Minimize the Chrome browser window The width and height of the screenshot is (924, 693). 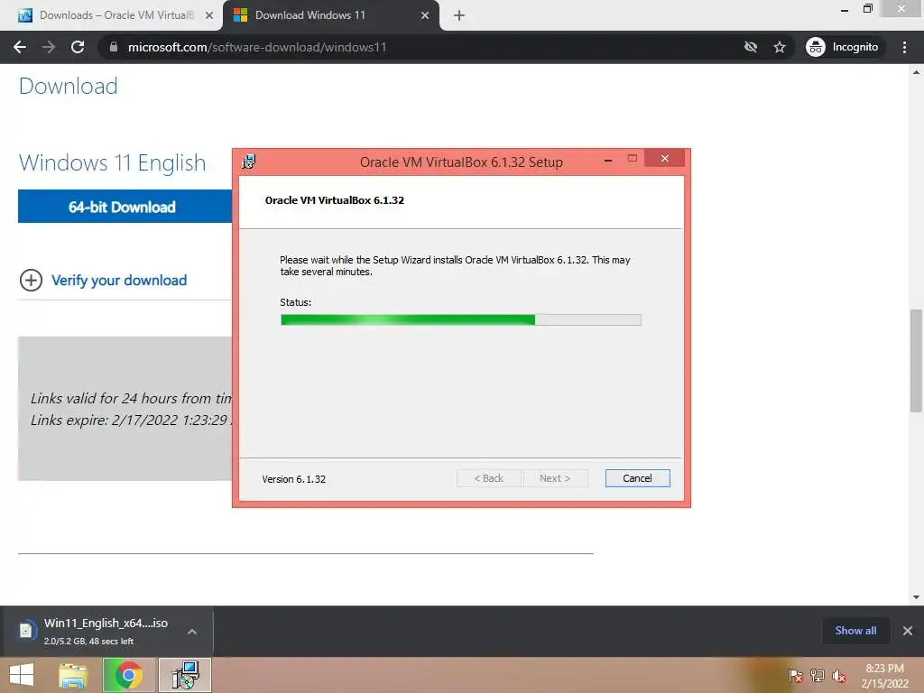click(845, 9)
